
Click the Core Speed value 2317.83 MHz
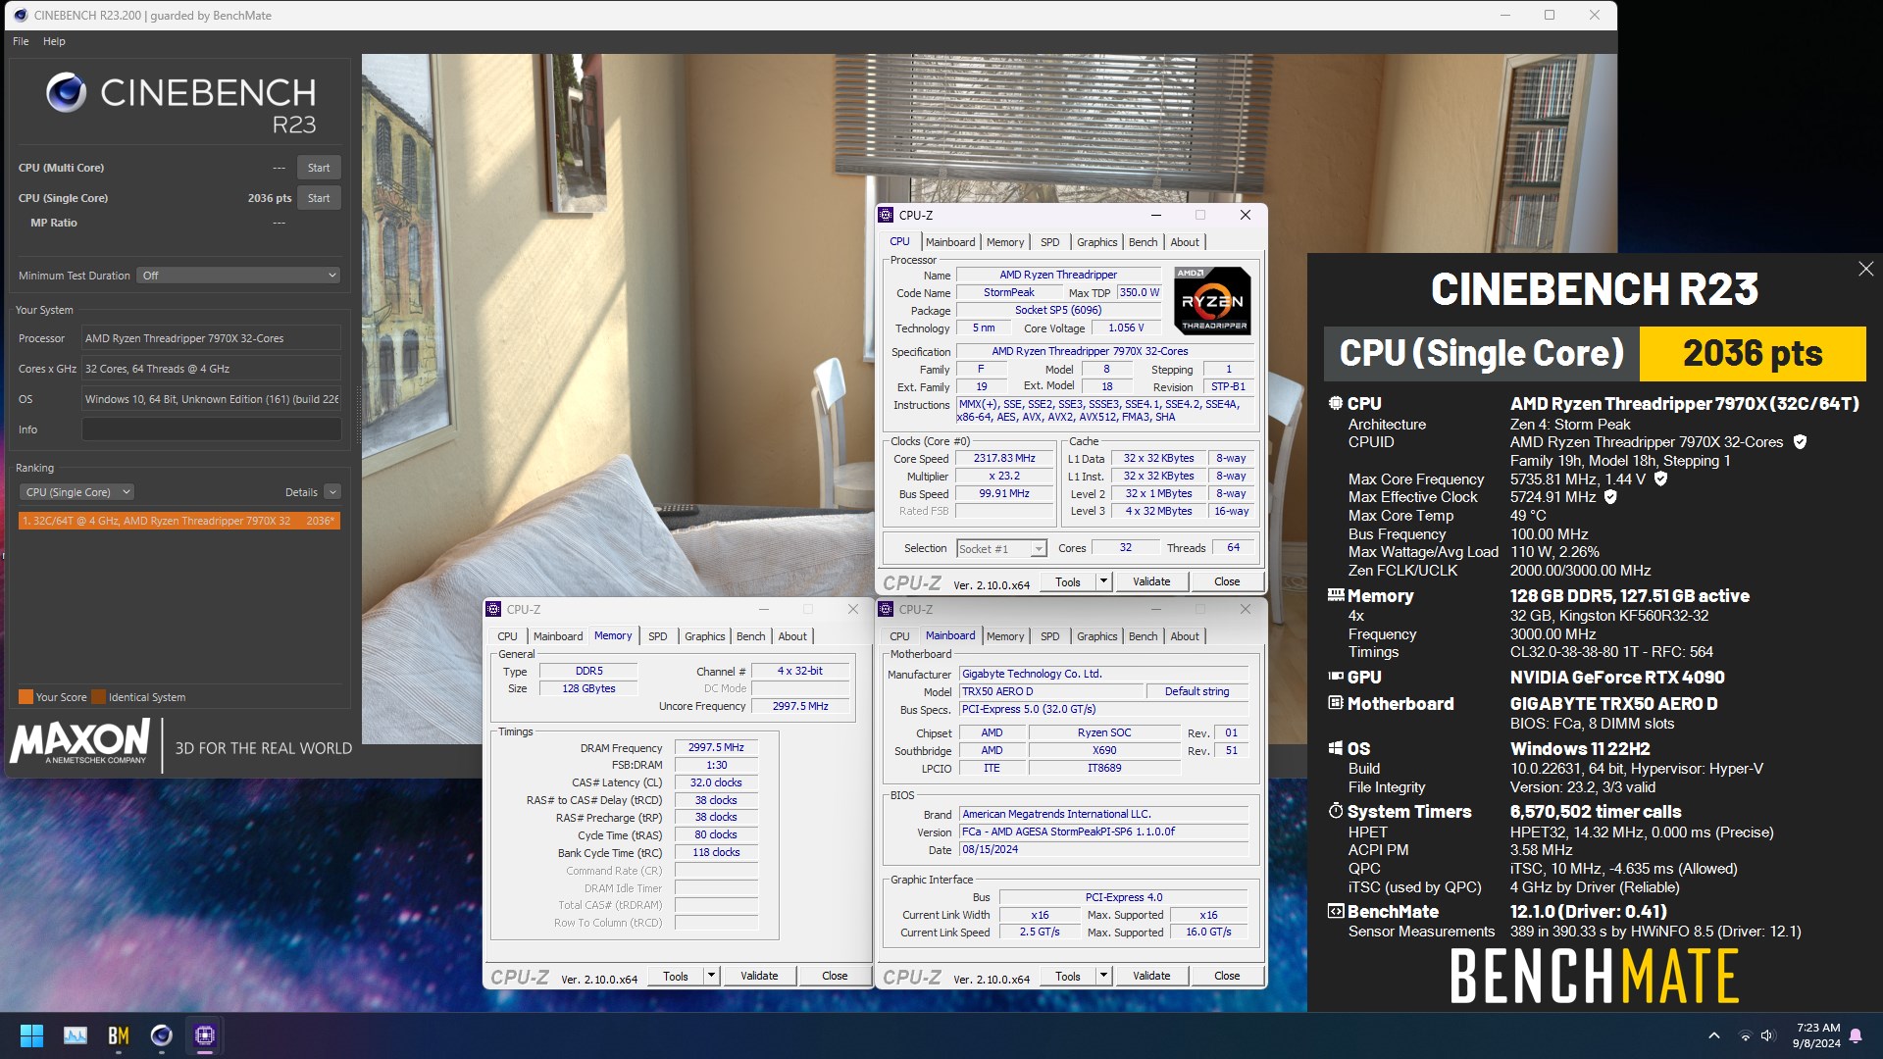(x=1003, y=459)
